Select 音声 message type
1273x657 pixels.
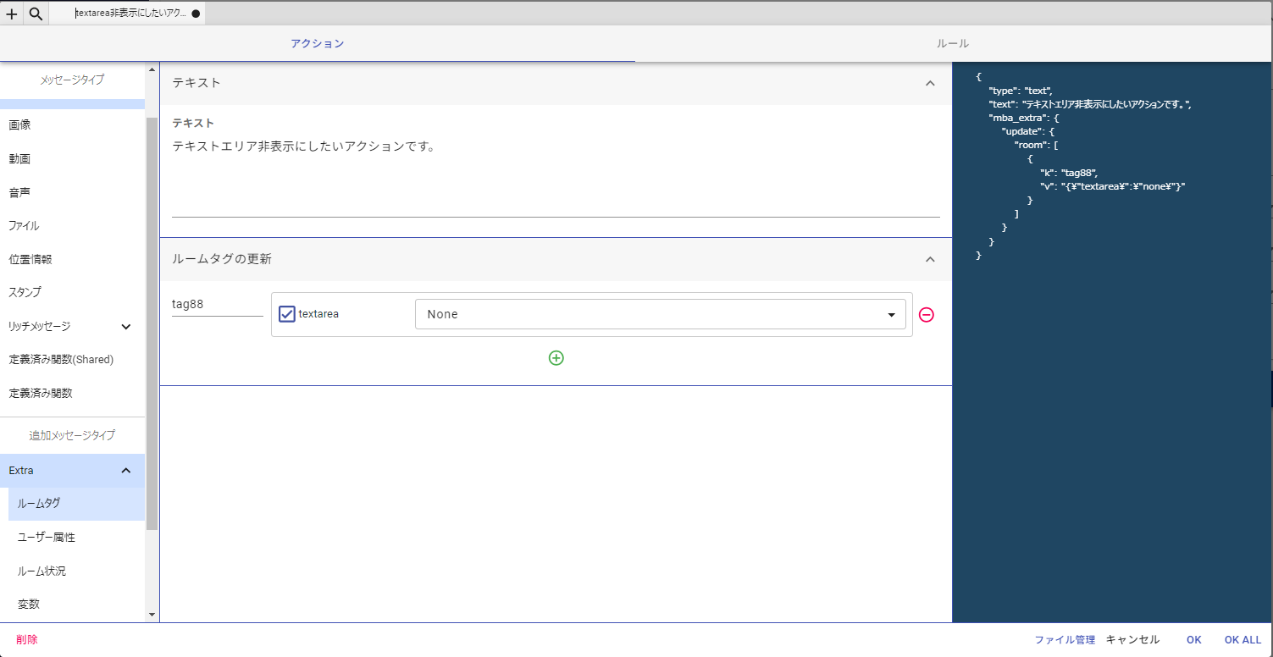click(x=72, y=192)
